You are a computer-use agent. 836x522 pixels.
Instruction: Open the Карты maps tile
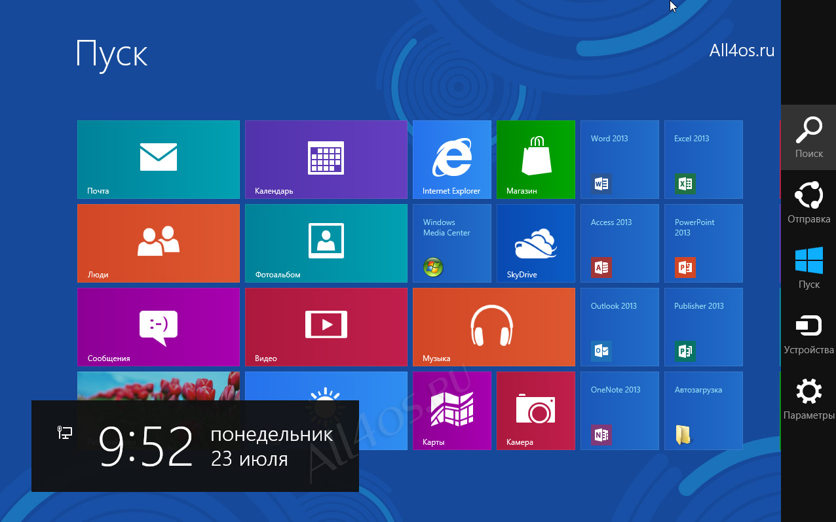[452, 411]
